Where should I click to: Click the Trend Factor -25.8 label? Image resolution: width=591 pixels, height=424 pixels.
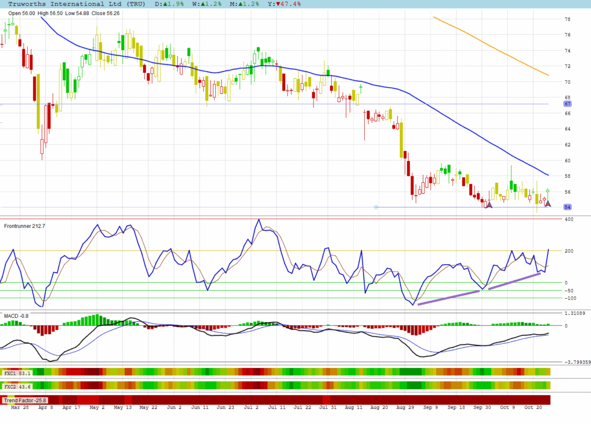point(25,400)
